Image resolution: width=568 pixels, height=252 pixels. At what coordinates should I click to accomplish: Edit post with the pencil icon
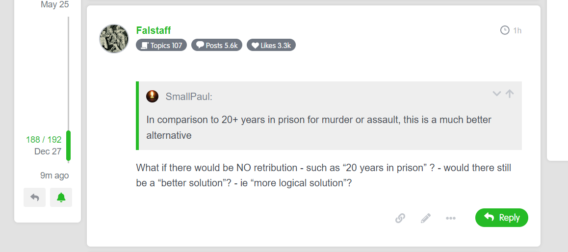(426, 218)
